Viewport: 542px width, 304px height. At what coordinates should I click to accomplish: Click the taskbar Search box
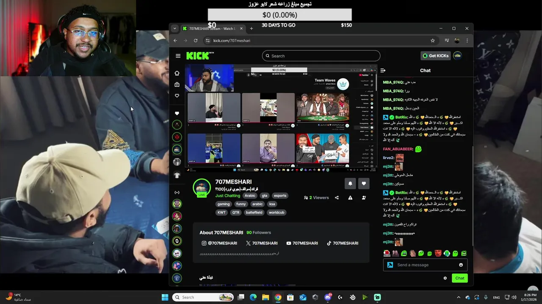(x=204, y=297)
